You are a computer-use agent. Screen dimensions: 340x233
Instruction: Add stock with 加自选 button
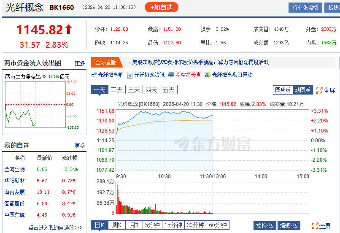coord(162,7)
